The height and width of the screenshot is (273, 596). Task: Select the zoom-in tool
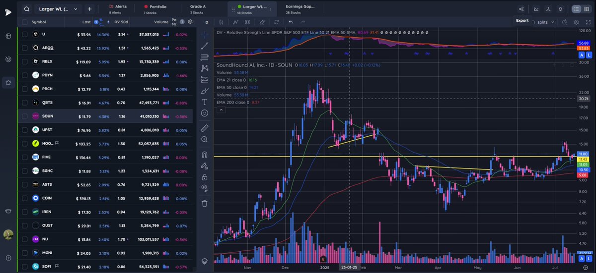click(x=205, y=139)
